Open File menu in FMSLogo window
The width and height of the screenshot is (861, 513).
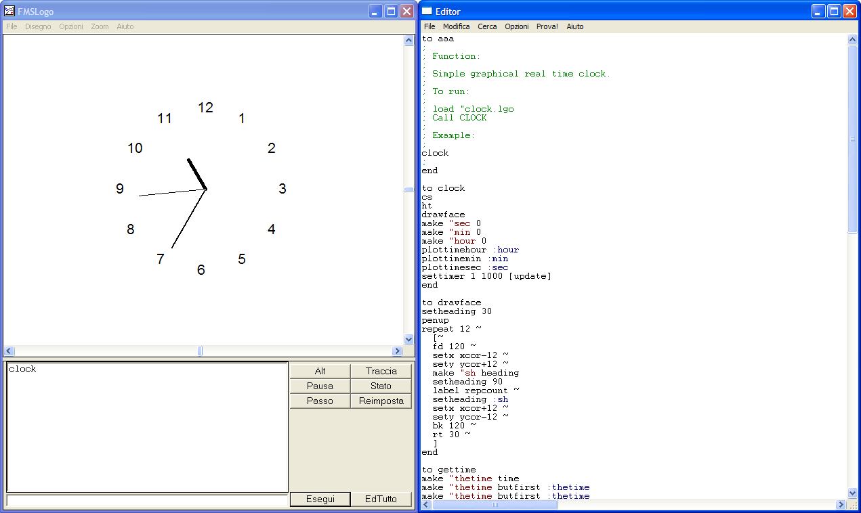tap(12, 26)
